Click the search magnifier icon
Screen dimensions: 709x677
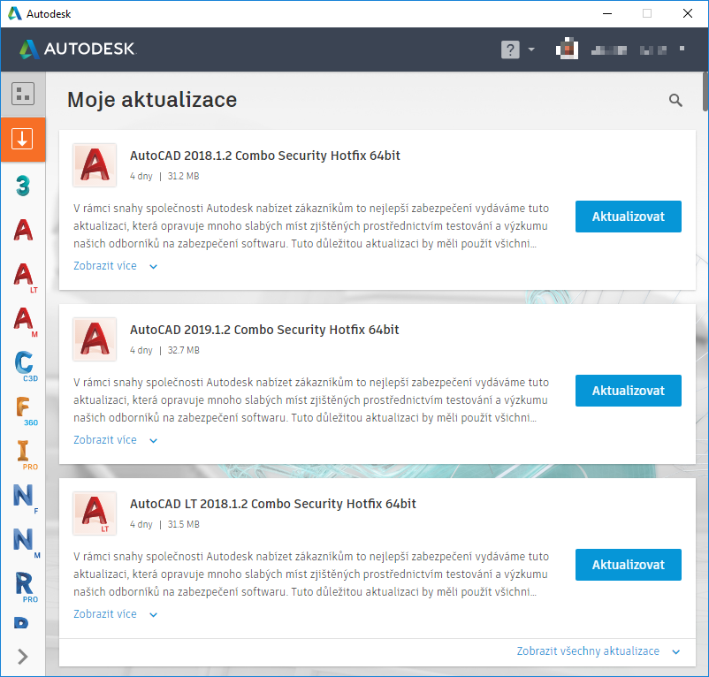[x=675, y=101]
